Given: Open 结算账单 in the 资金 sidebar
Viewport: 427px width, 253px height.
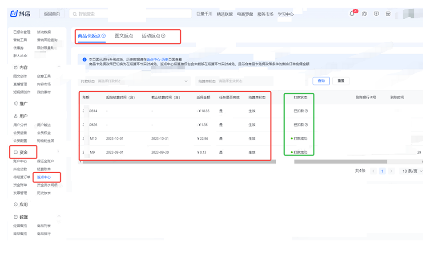Looking at the screenshot, I should click(44, 169).
